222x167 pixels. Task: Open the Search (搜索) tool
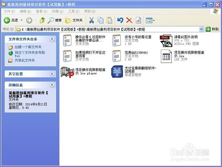point(55,20)
